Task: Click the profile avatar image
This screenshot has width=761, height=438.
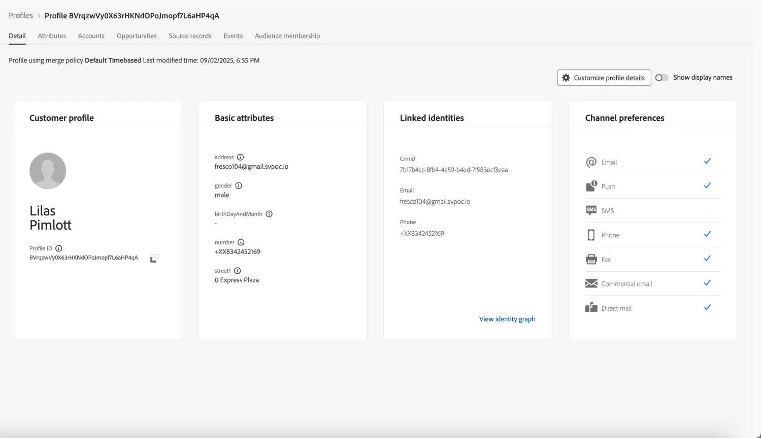Action: (48, 171)
